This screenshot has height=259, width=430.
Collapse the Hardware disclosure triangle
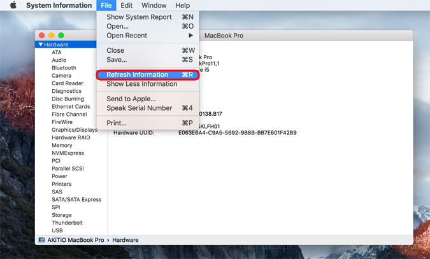[x=41, y=45]
